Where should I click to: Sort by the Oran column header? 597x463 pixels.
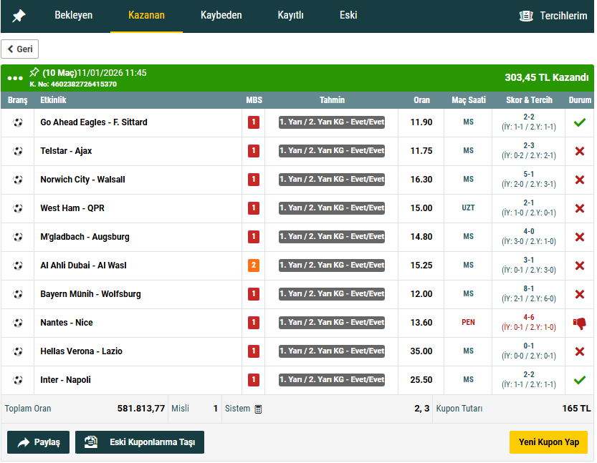[421, 100]
